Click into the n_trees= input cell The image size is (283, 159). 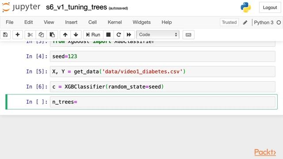tap(163, 102)
